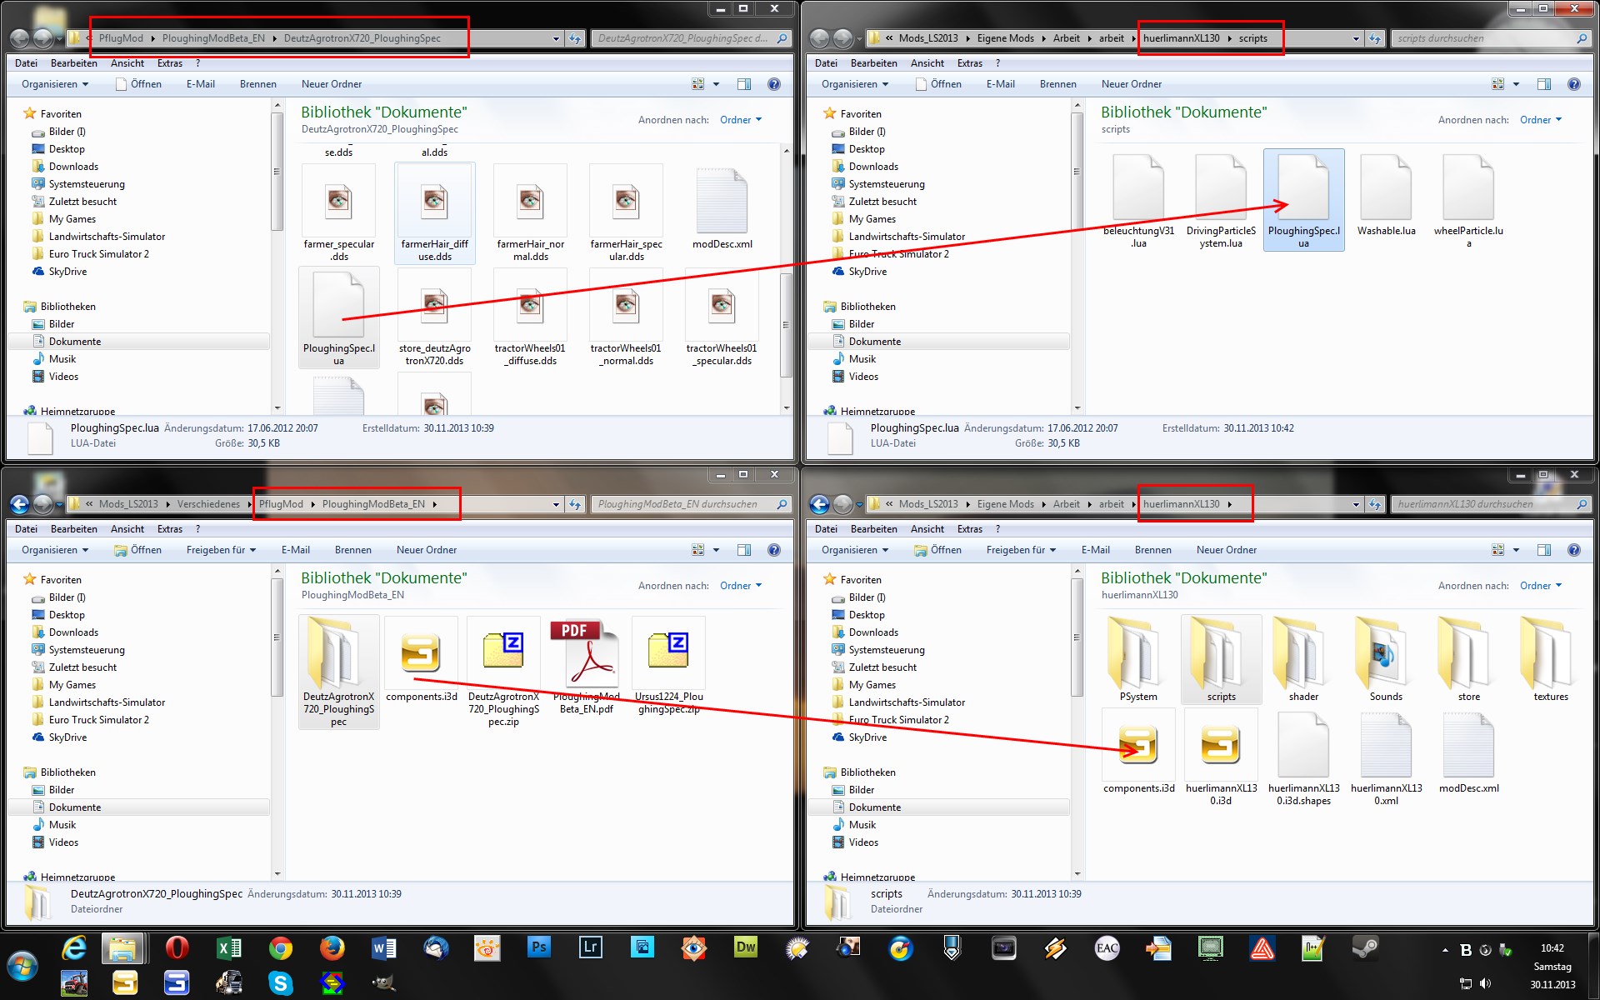Toggle preview pane in the bottom-right window
1600x1000 pixels.
tap(1543, 550)
